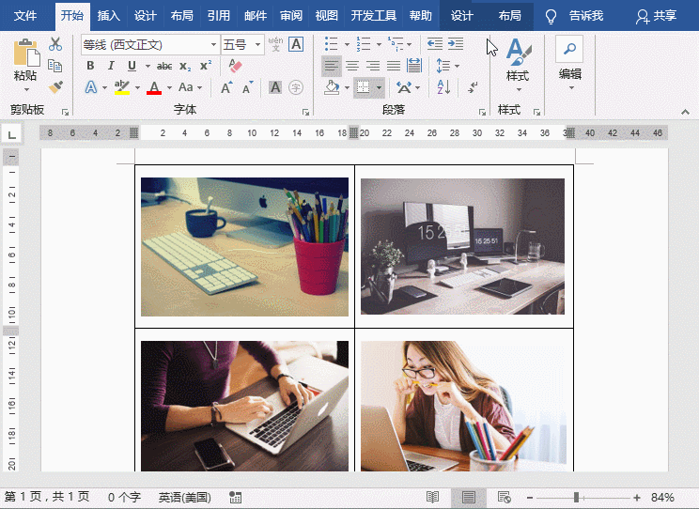Switch to the 插入 ribbon tab

coord(109,16)
